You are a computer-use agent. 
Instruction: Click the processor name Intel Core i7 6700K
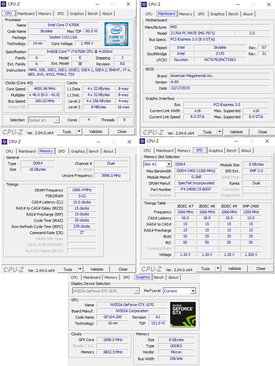tap(63, 25)
